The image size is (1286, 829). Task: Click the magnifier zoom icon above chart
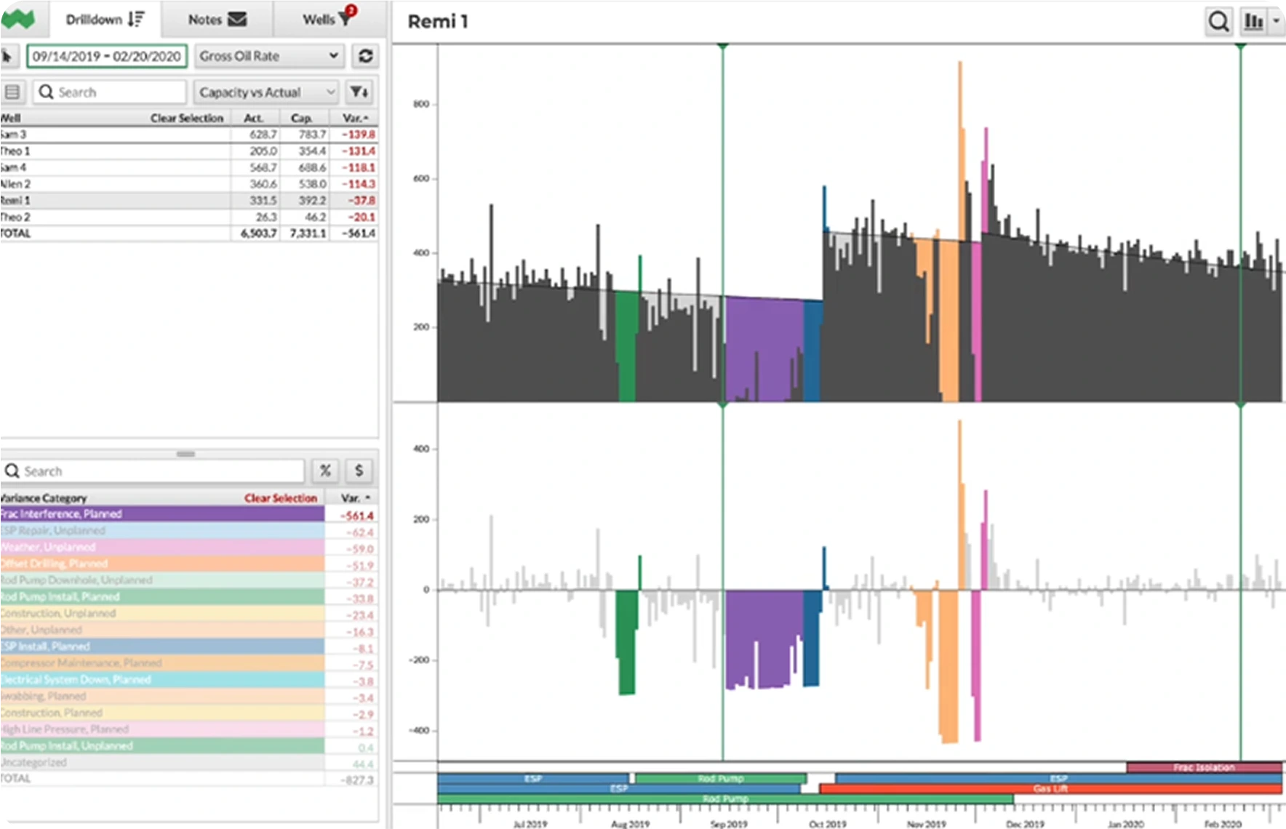pyautogui.click(x=1218, y=22)
